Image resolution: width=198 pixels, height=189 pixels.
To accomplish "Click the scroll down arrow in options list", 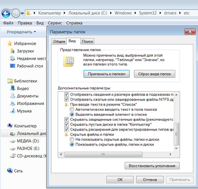I will tap(177, 148).
